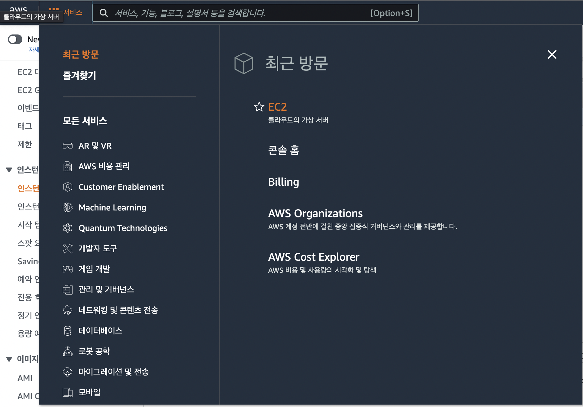Click the Customer Enablement badge icon
583x407 pixels.
tap(68, 187)
